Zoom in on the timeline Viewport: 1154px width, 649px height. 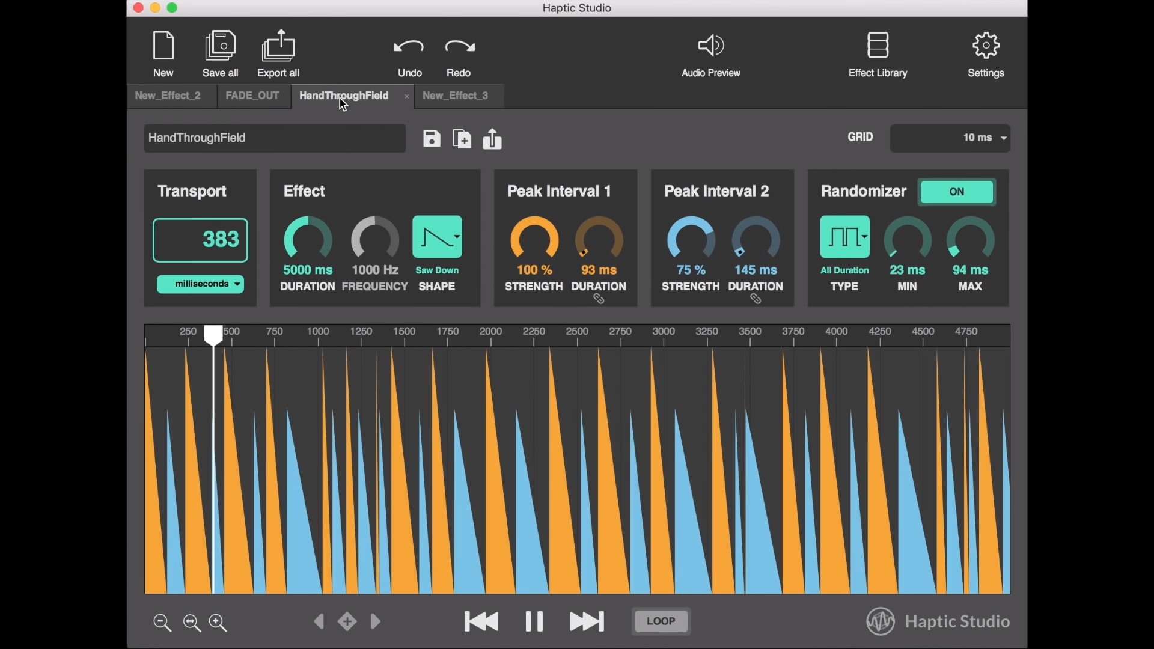pos(218,623)
